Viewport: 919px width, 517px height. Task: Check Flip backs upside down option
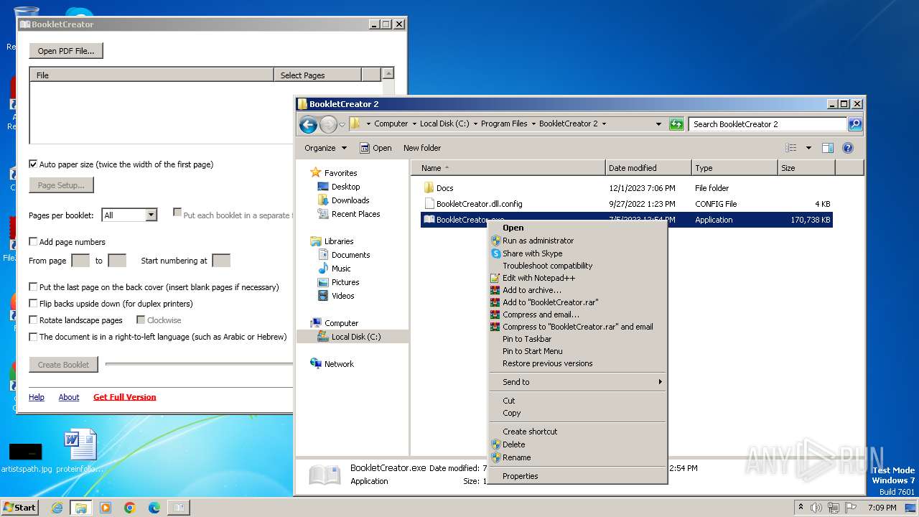[x=33, y=304]
